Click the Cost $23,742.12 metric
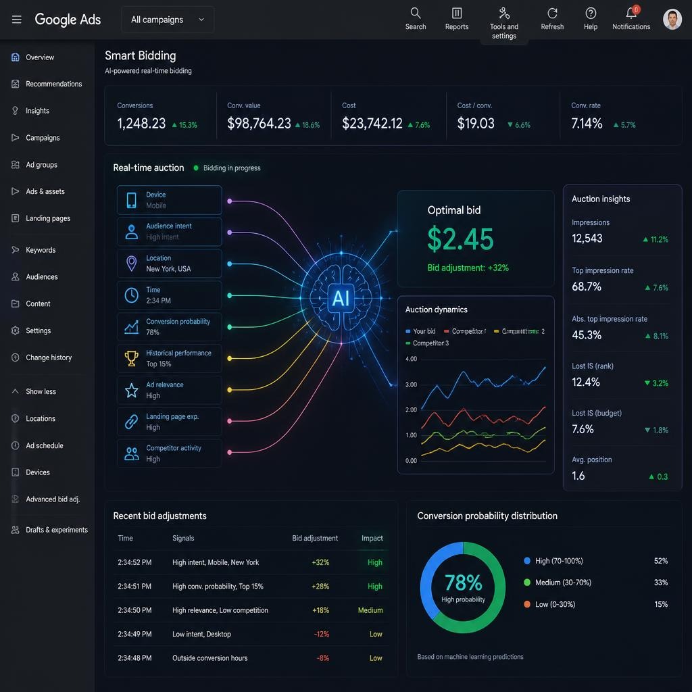 pos(372,124)
